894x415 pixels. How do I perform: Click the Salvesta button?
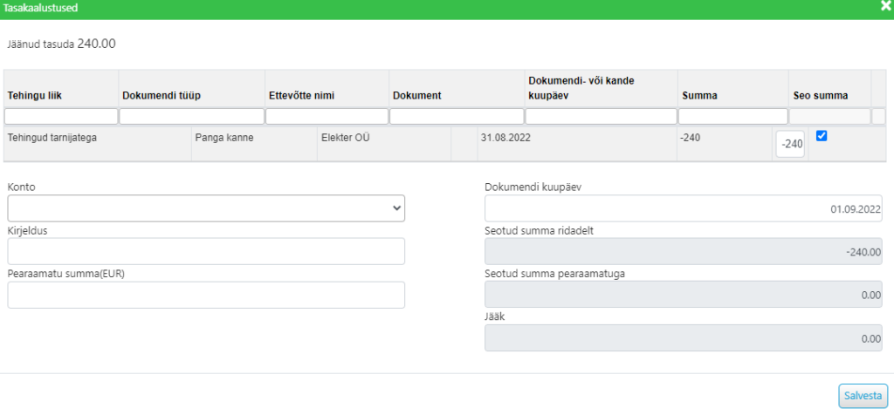click(863, 396)
